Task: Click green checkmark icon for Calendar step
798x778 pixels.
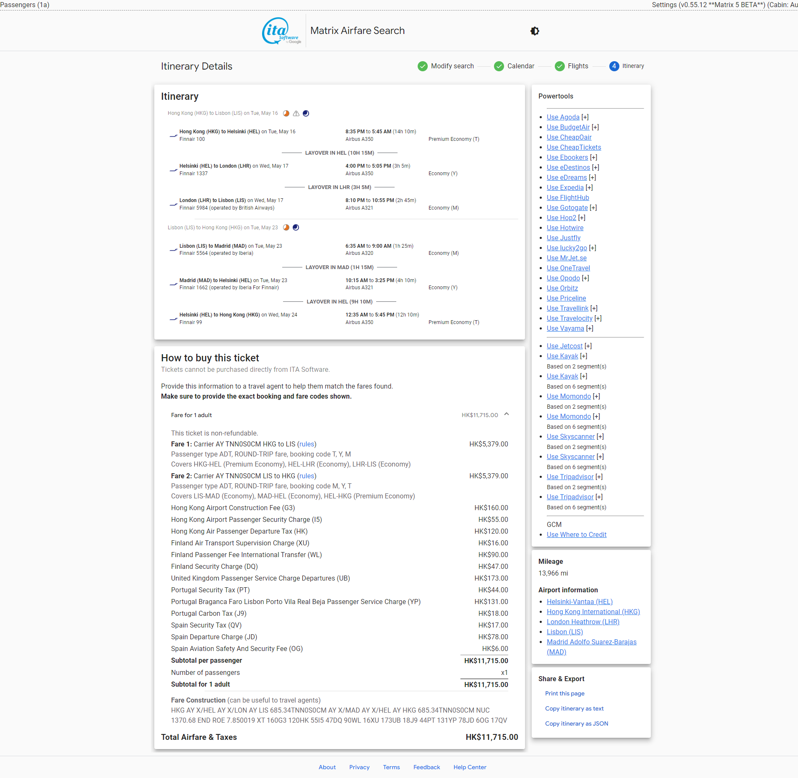Action: point(499,66)
